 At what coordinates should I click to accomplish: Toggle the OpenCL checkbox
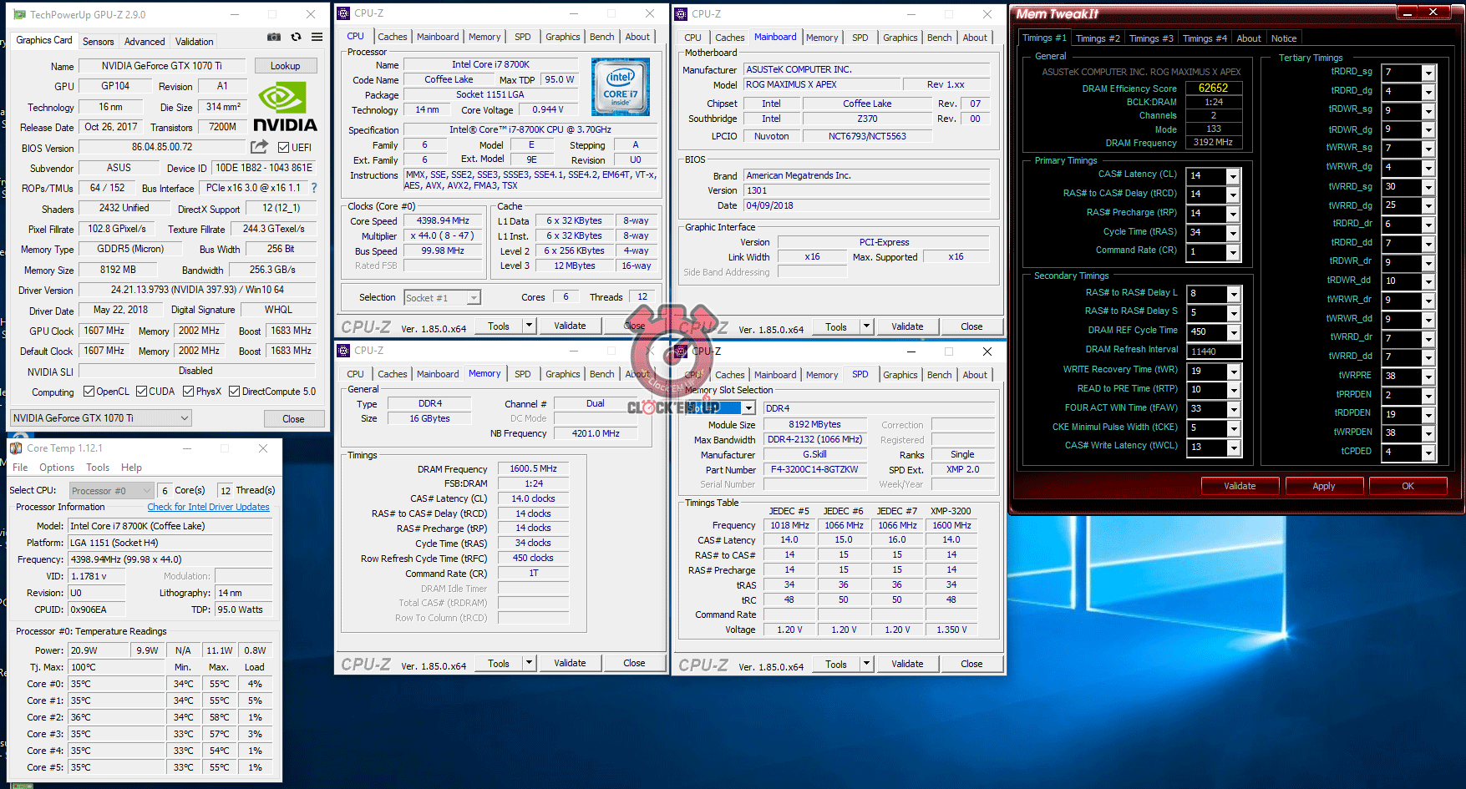[x=89, y=392]
